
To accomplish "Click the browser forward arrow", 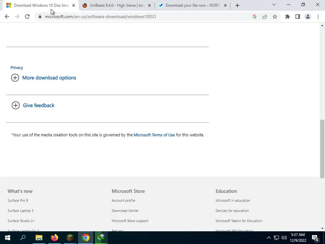I will (x=17, y=17).
